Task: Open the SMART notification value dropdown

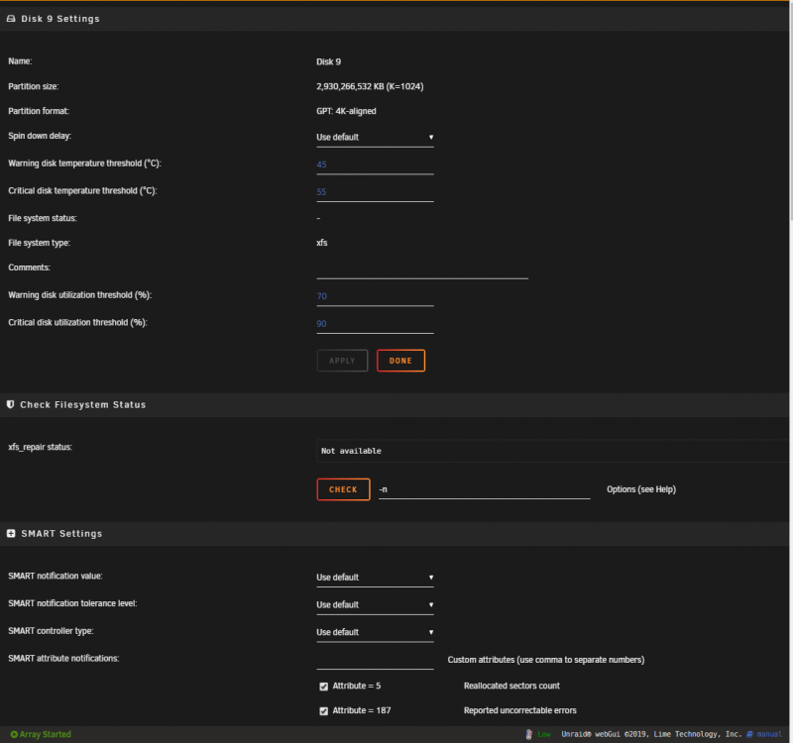Action: (x=375, y=578)
